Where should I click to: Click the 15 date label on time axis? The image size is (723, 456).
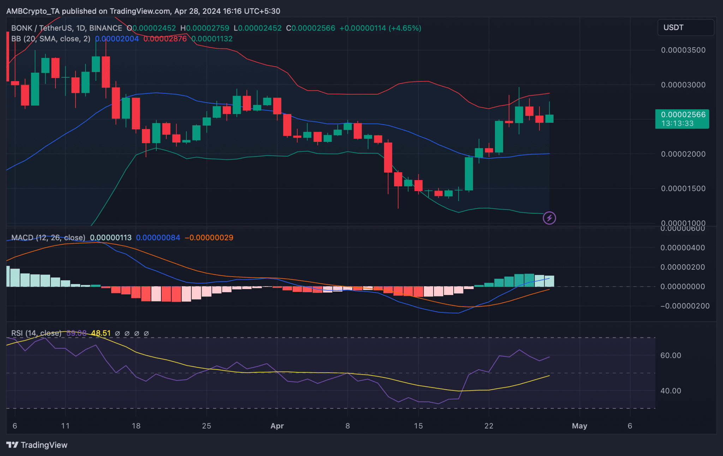(x=418, y=426)
